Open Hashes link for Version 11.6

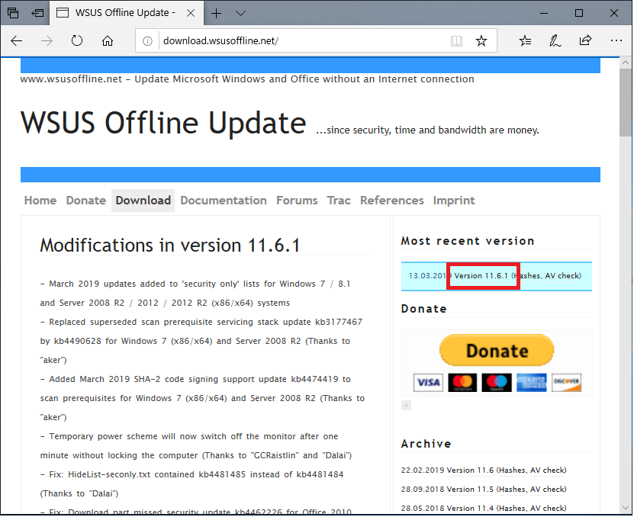(512, 470)
